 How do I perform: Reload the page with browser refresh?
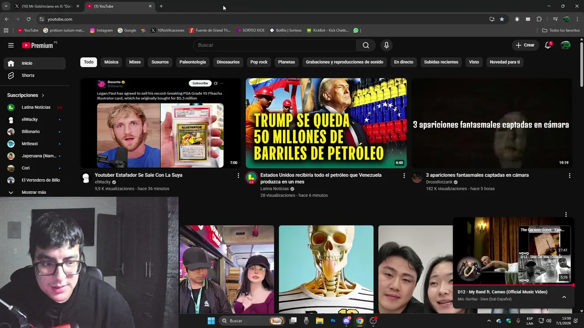[28, 19]
